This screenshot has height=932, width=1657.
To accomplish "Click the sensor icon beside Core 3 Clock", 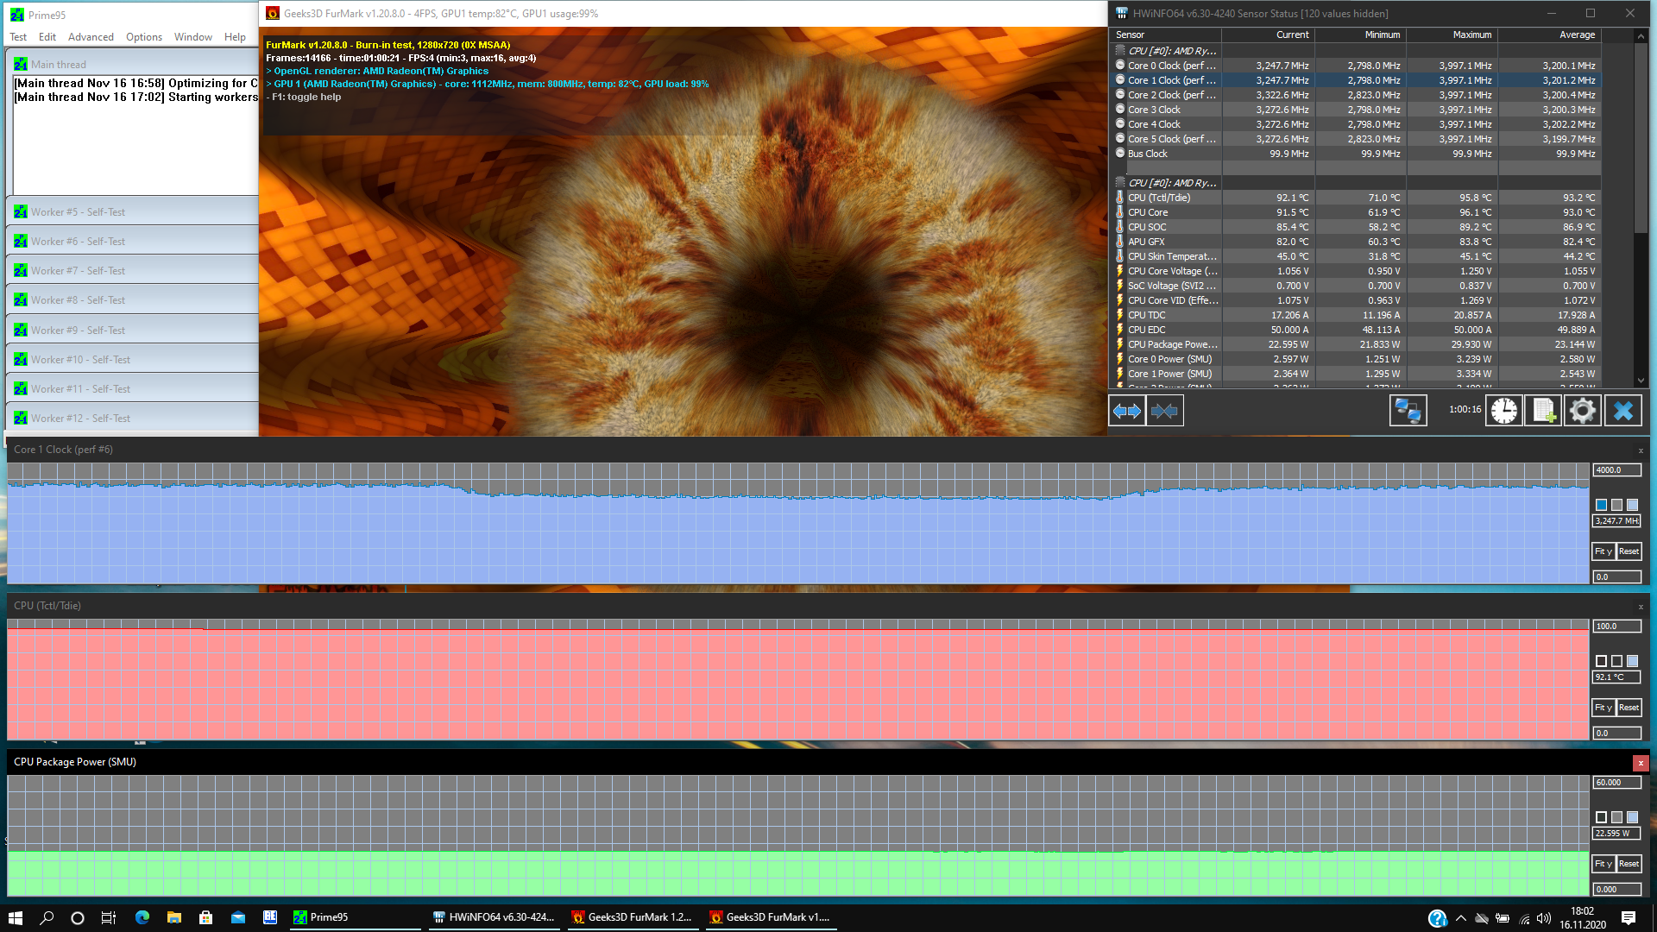I will coord(1120,110).
